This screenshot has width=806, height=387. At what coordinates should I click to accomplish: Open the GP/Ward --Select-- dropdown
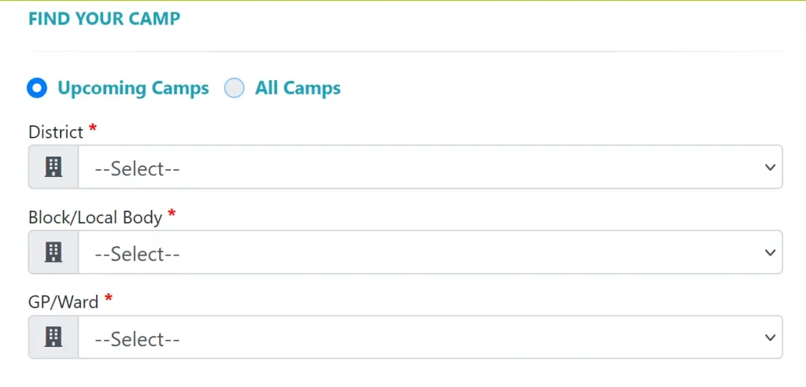[x=431, y=337]
